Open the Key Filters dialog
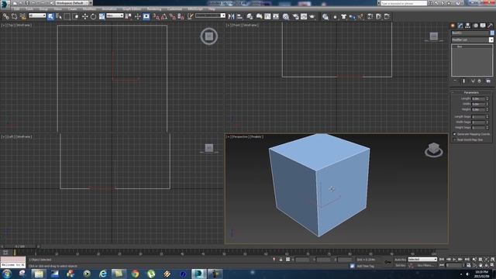Image resolution: width=496 pixels, height=279 pixels. click(x=425, y=265)
